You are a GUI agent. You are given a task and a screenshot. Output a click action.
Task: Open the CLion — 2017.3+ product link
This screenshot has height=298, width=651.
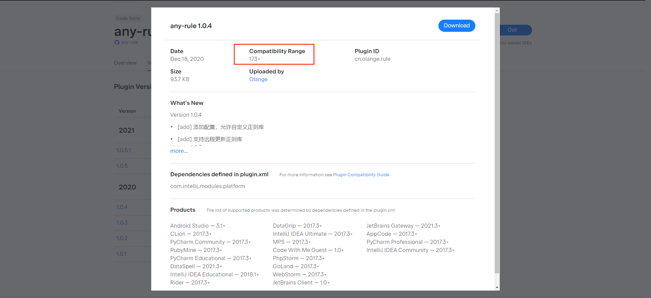pyautogui.click(x=191, y=234)
